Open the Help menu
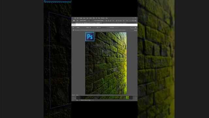Screen dimensions: 209x118 pyautogui.click(x=106, y=18)
